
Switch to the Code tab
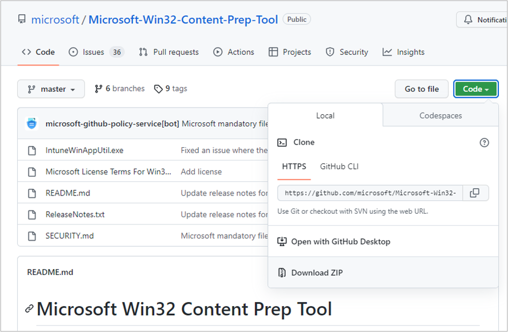[38, 52]
